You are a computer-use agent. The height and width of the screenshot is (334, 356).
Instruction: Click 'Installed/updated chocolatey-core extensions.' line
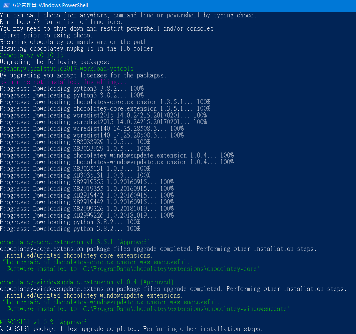(x=78, y=256)
